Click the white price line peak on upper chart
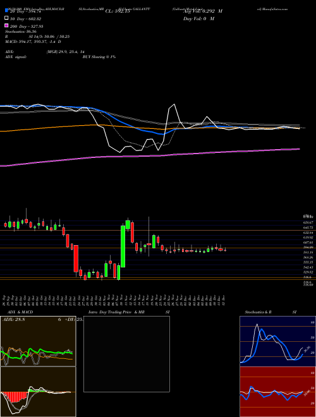This screenshot has width=316, height=417. pyautogui.click(x=174, y=104)
